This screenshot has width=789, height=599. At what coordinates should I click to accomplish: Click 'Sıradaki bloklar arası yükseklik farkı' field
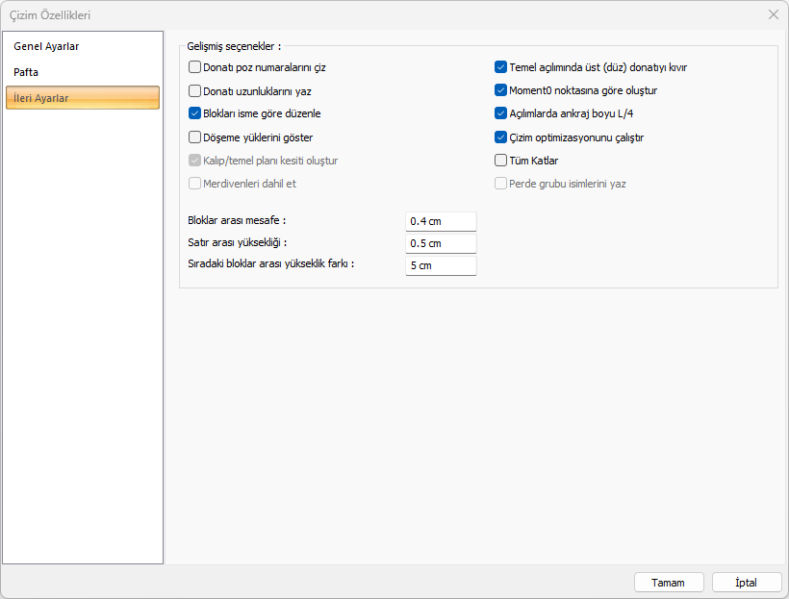(x=441, y=265)
